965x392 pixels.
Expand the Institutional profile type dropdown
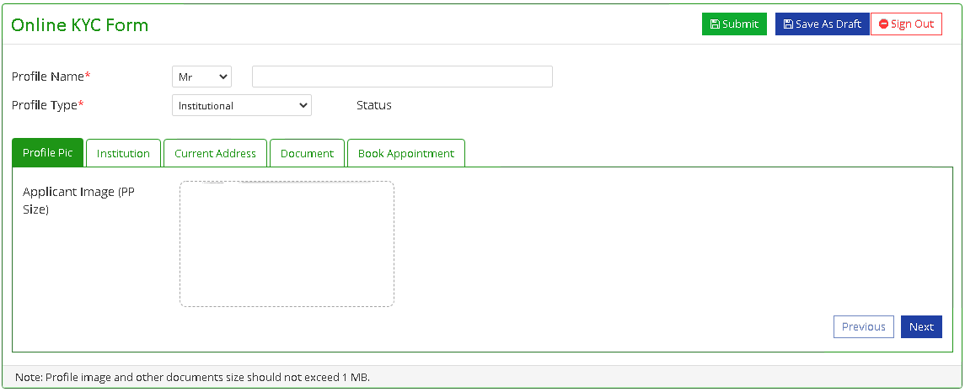pos(242,105)
